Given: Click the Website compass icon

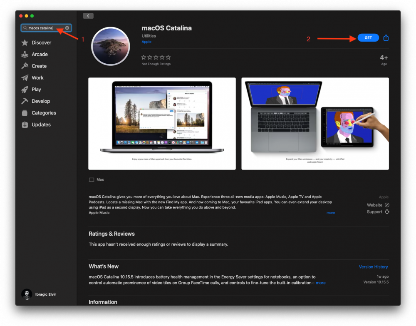Looking at the screenshot, I should coord(387,205).
